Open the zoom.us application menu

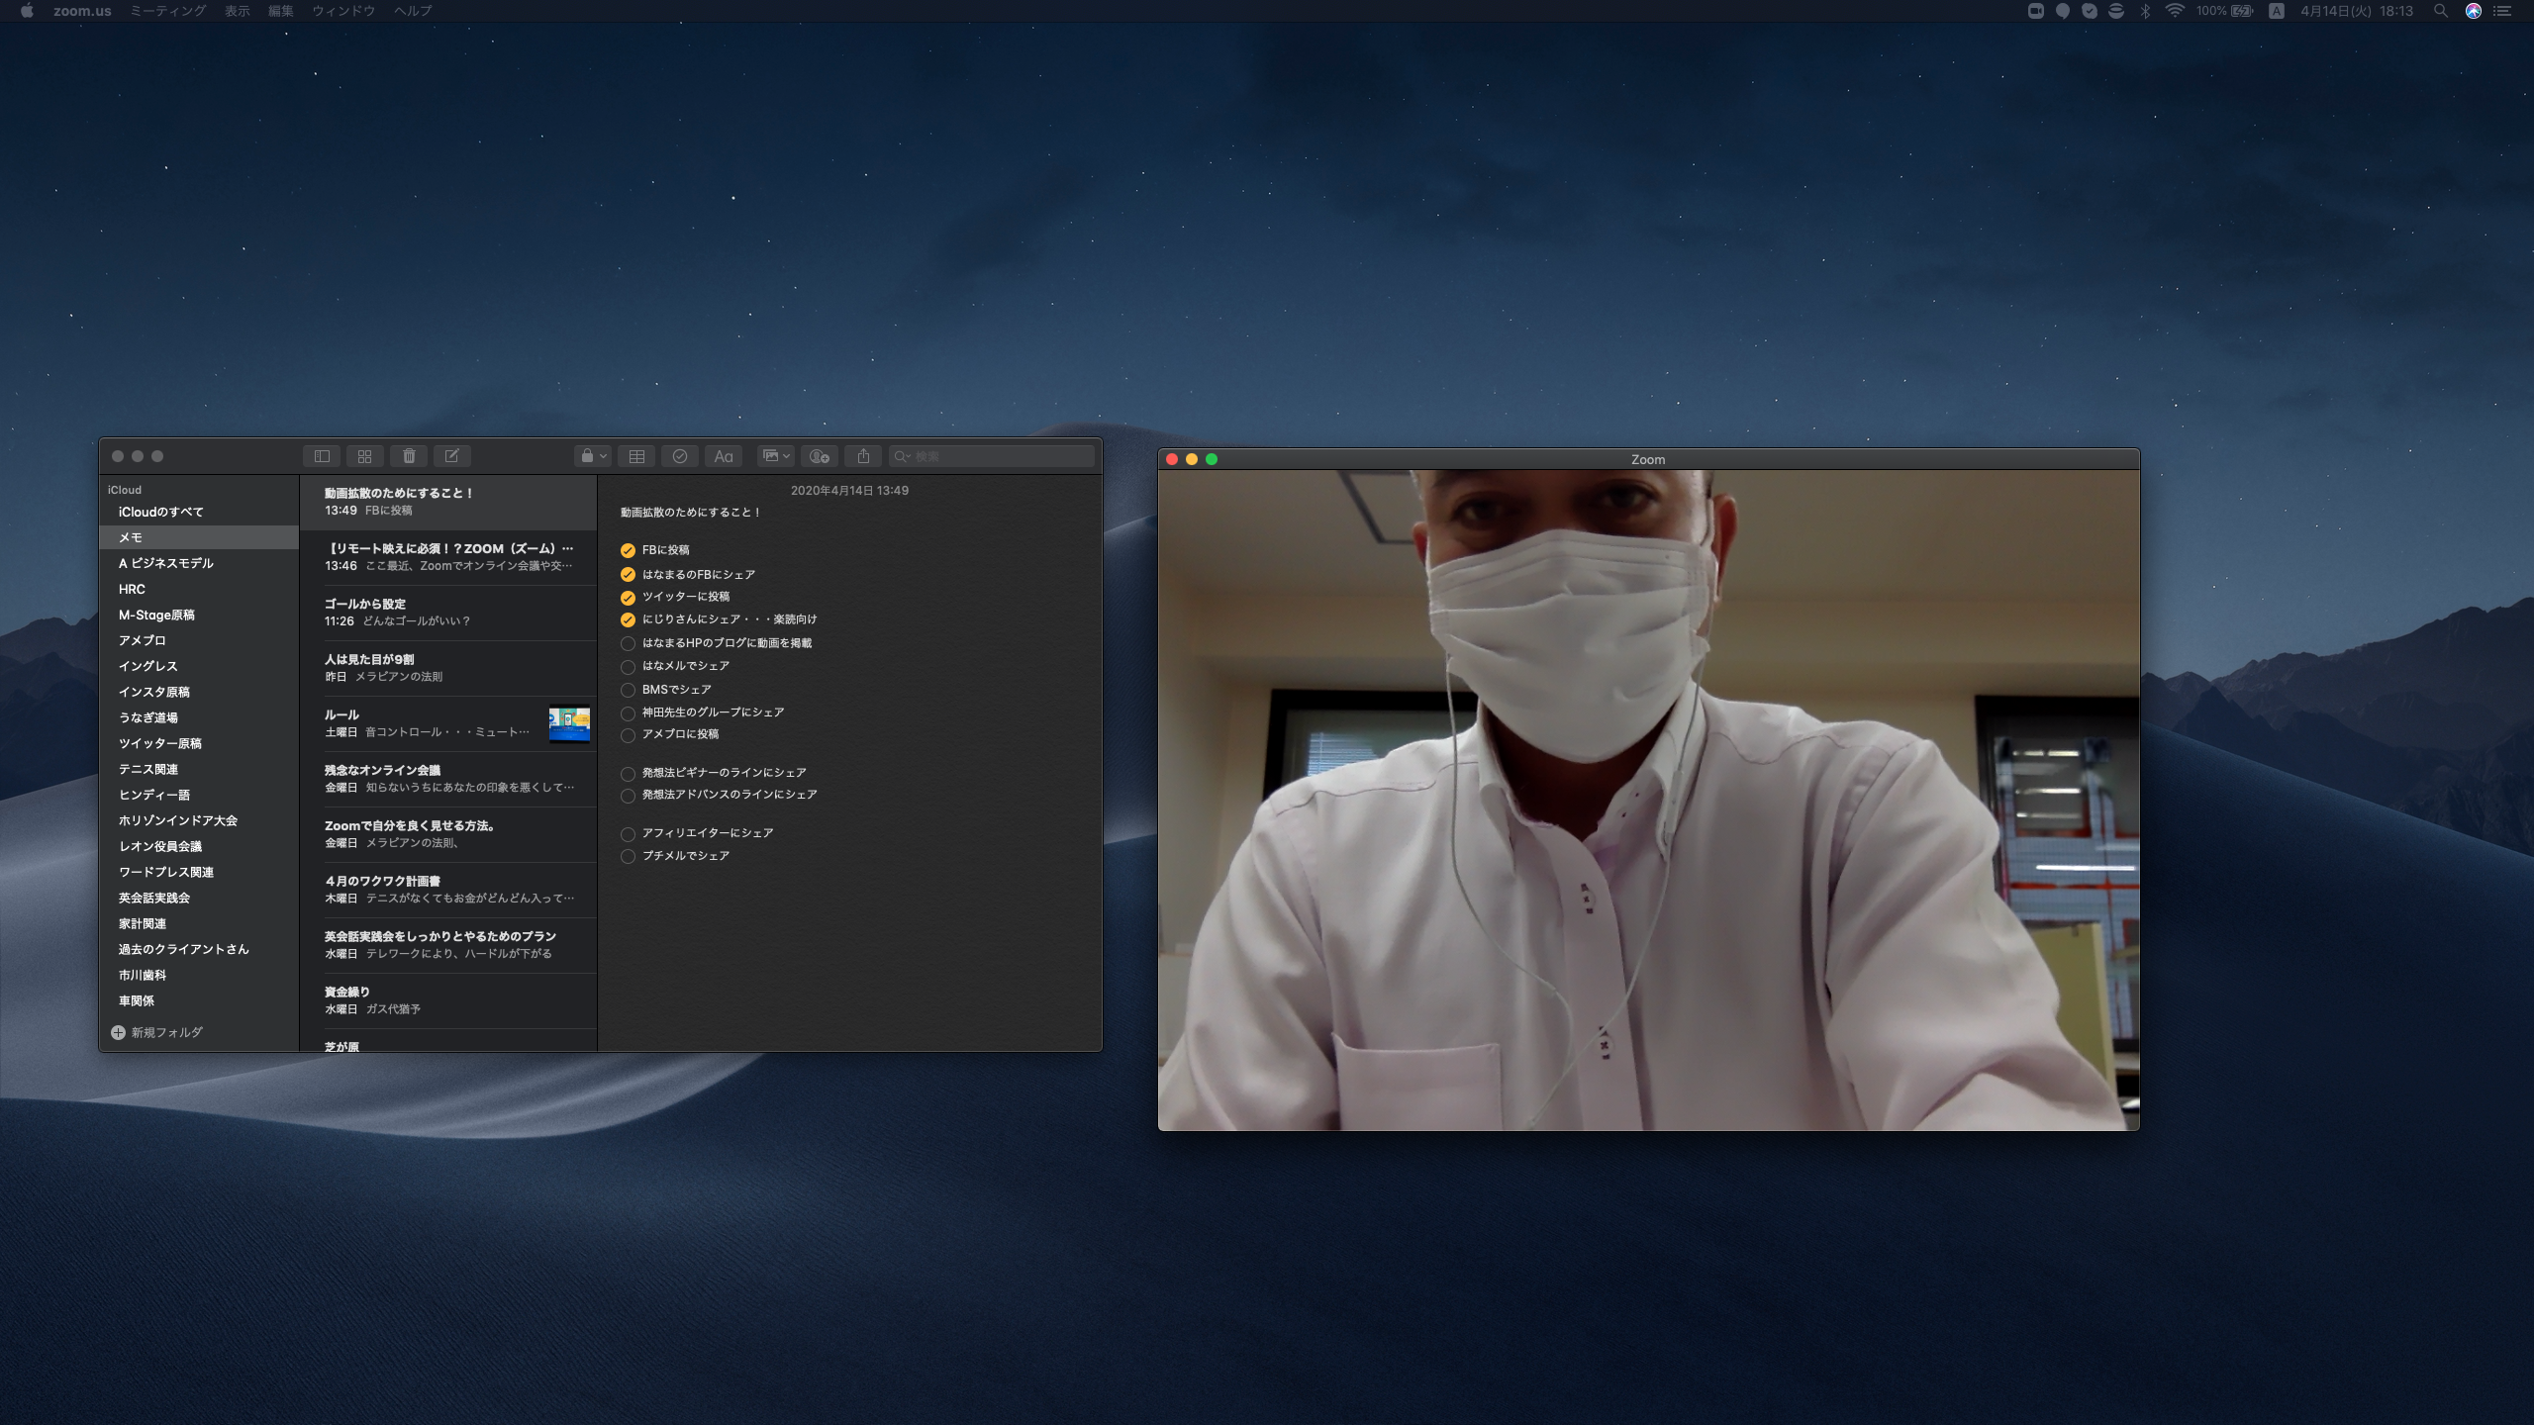[x=82, y=11]
